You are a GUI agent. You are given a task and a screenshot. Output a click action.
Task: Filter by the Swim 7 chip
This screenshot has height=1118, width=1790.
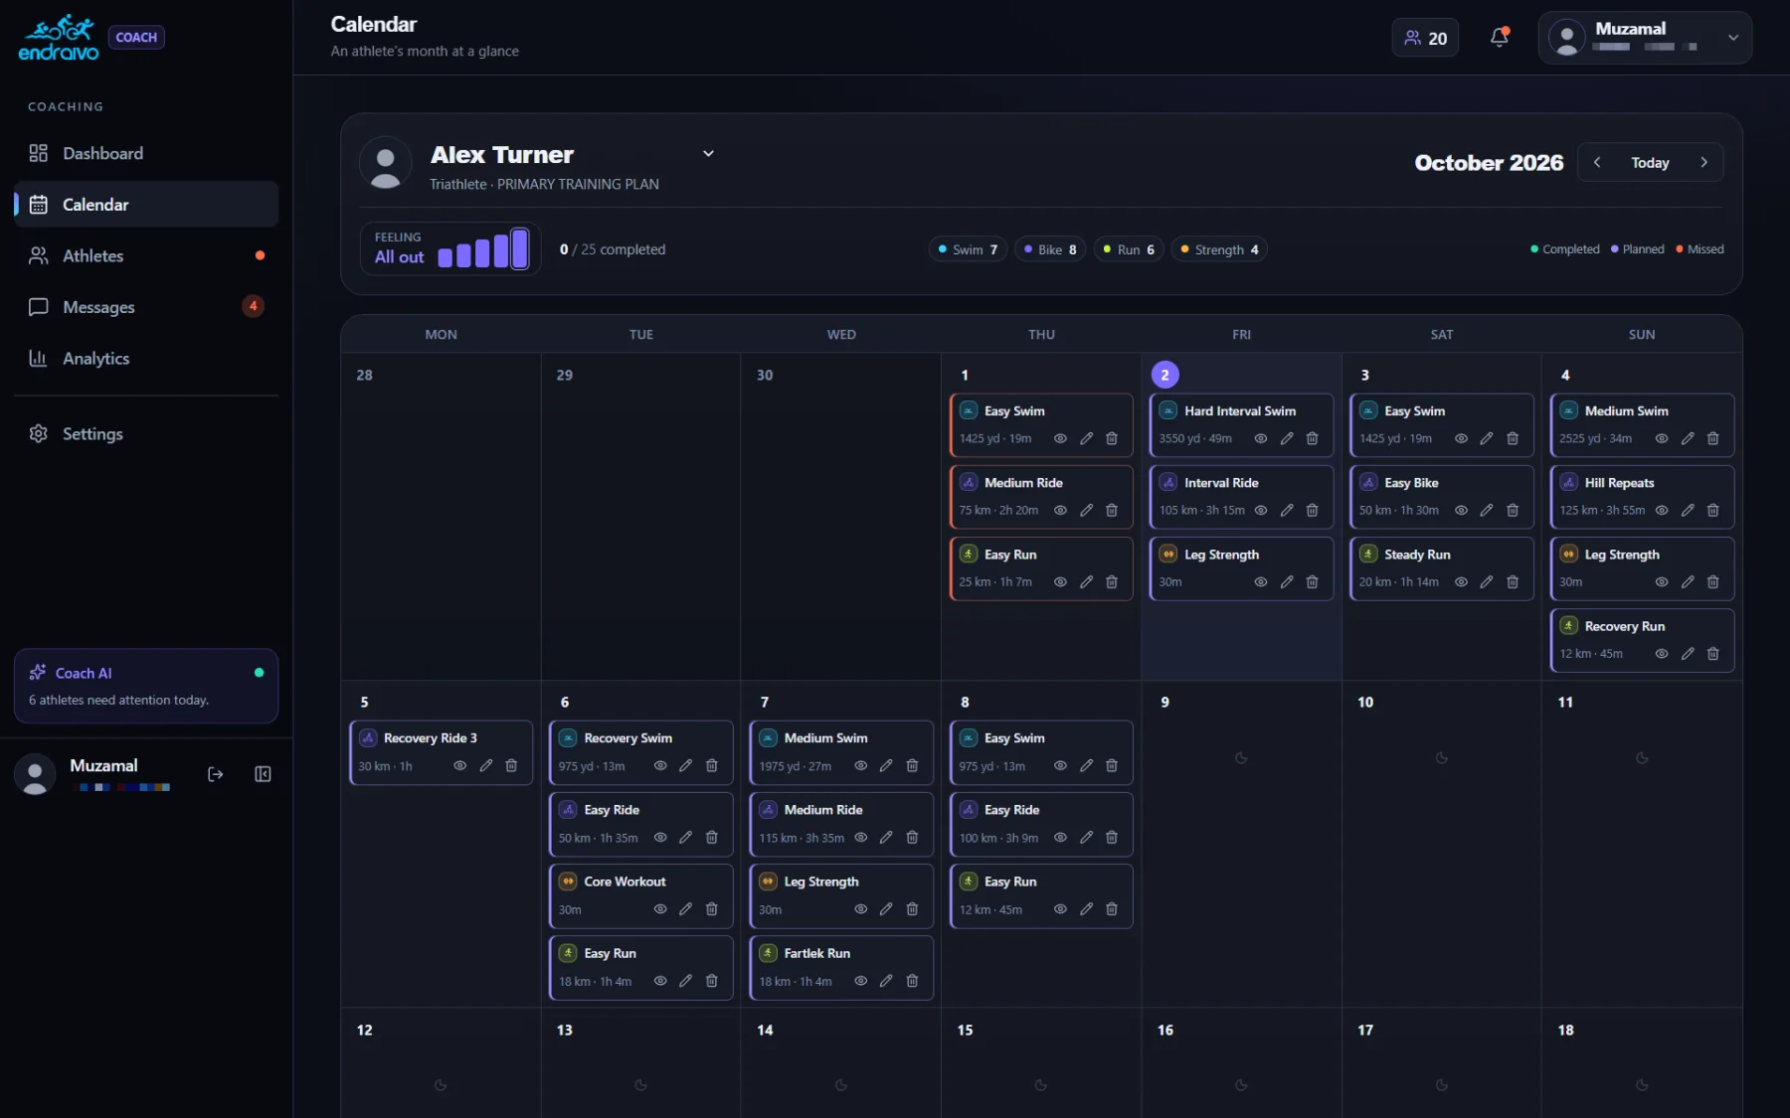point(968,249)
